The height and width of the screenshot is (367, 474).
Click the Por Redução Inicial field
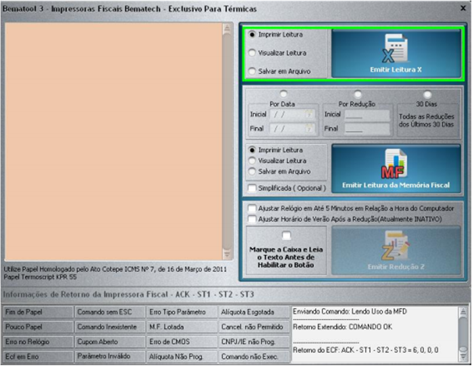pyautogui.click(x=367, y=115)
